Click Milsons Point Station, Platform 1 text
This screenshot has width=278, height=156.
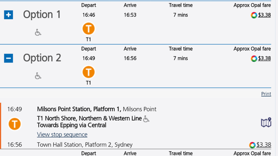click(79, 109)
